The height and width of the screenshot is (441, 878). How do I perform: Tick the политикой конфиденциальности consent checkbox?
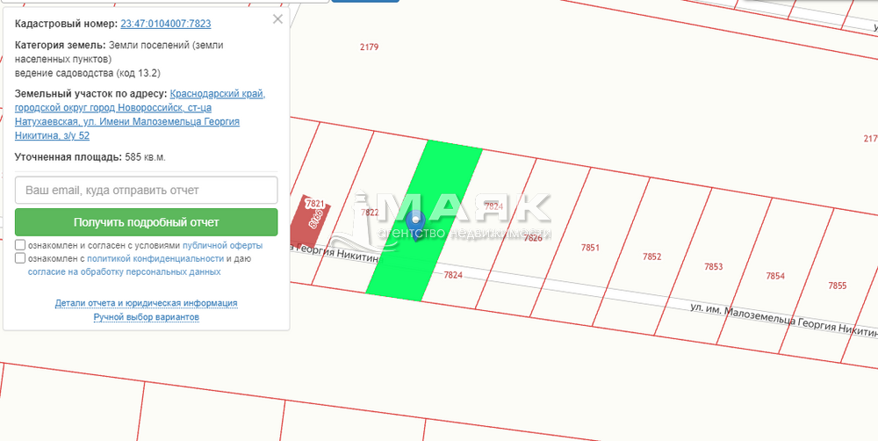[20, 259]
